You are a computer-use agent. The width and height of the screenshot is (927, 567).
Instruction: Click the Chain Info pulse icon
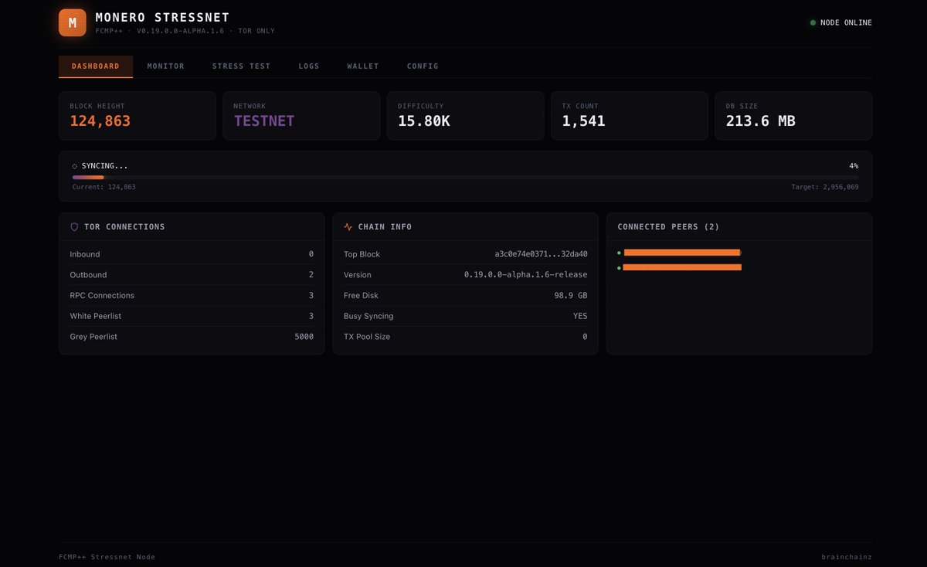point(348,227)
